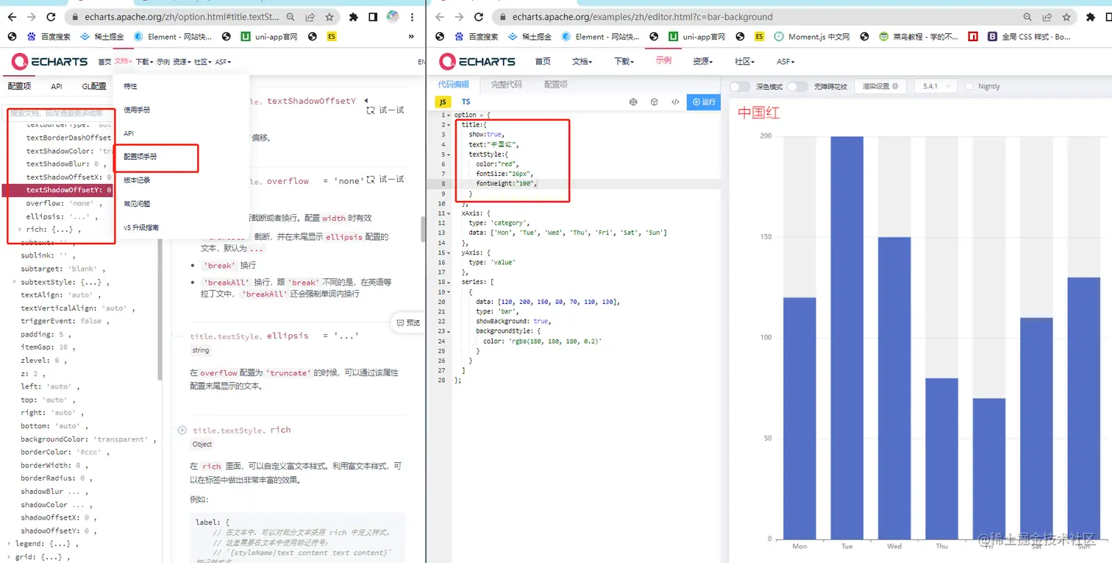This screenshot has height=563, width=1112.
Task: Click 试一试 beside overflow property
Action: [385, 179]
